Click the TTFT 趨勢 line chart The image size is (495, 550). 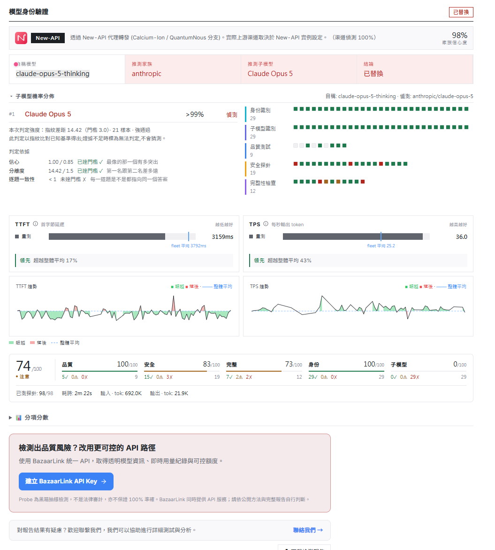[x=124, y=309]
